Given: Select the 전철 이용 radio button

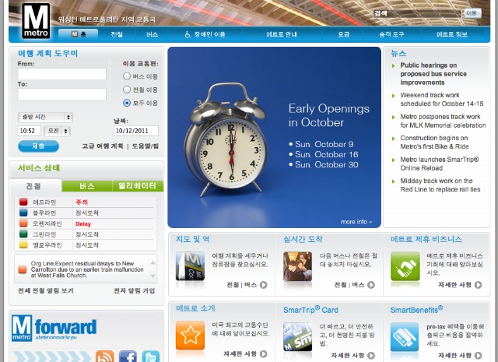Looking at the screenshot, I should pyautogui.click(x=127, y=90).
